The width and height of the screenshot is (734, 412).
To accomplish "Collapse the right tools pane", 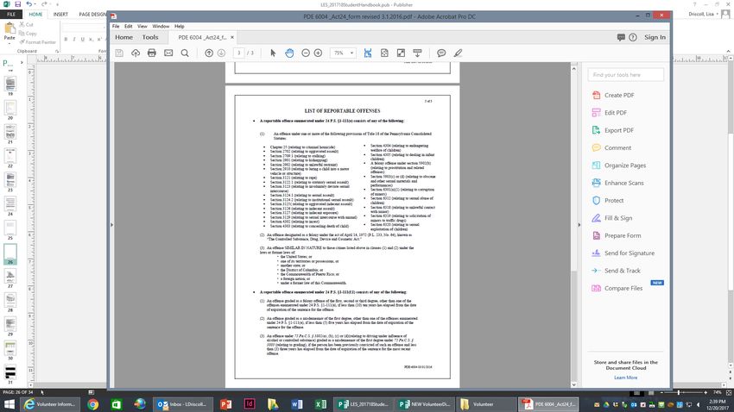I will (579, 225).
